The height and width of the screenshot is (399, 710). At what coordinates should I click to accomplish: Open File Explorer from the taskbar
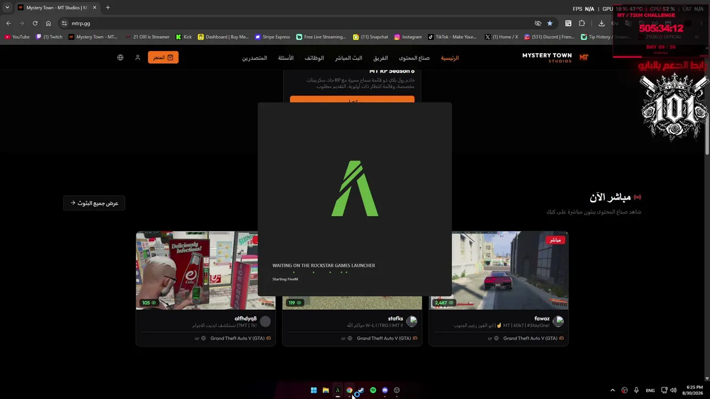pyautogui.click(x=326, y=390)
